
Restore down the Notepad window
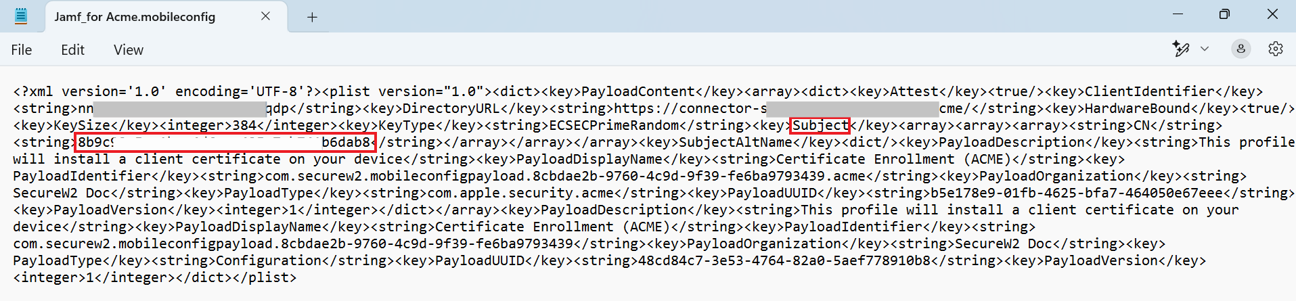pos(1224,14)
